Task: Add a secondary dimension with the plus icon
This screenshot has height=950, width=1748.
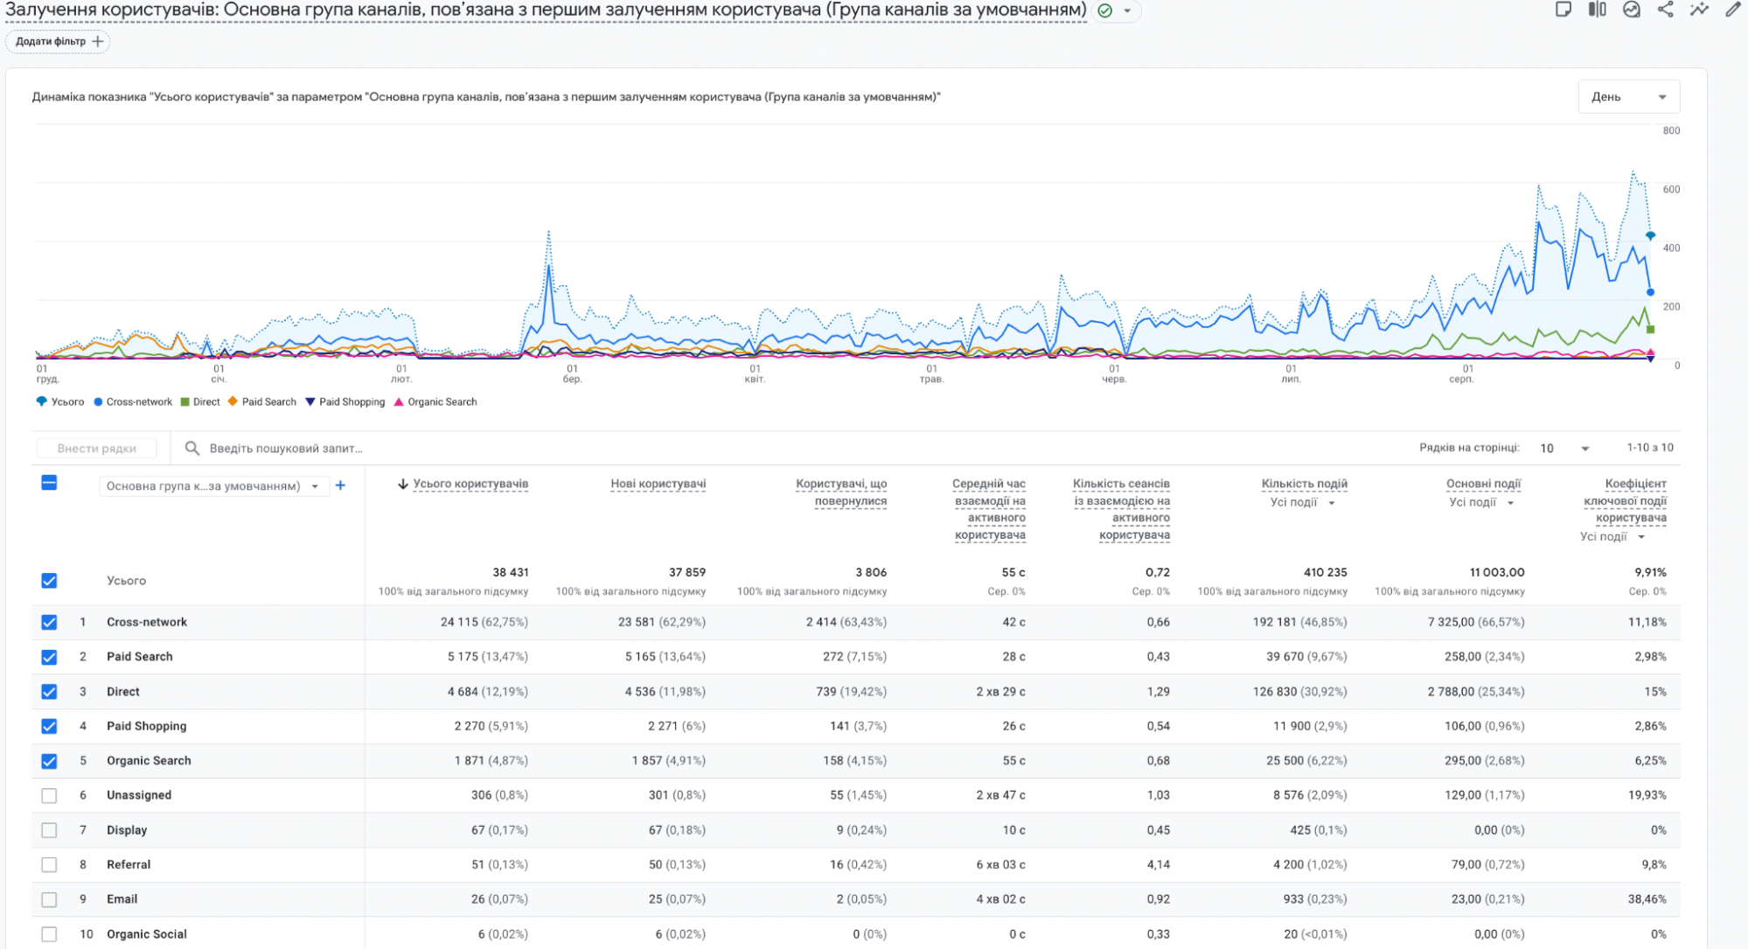Action: tap(340, 485)
